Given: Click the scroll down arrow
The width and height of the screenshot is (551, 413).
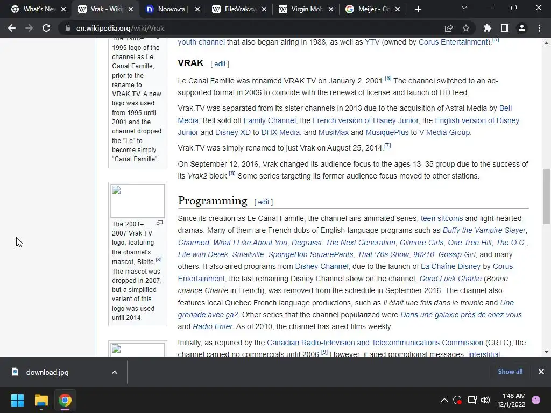Looking at the screenshot, I should (x=546, y=352).
